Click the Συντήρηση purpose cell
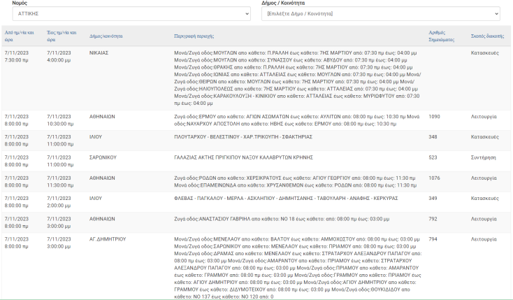The height and width of the screenshot is (300, 513). 484,157
